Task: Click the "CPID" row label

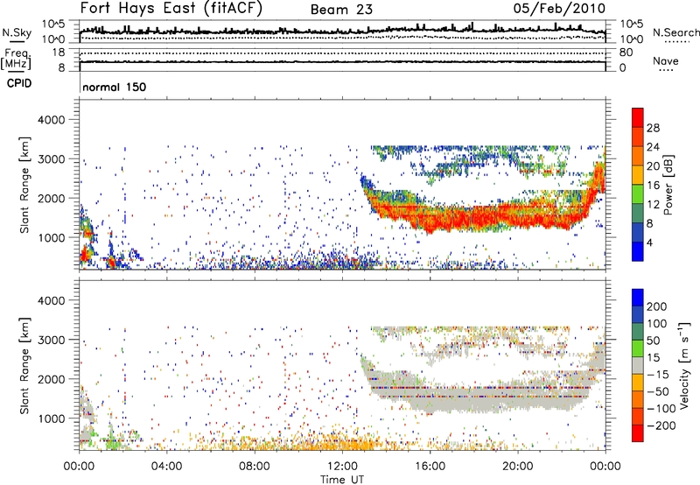Action: 19,83
